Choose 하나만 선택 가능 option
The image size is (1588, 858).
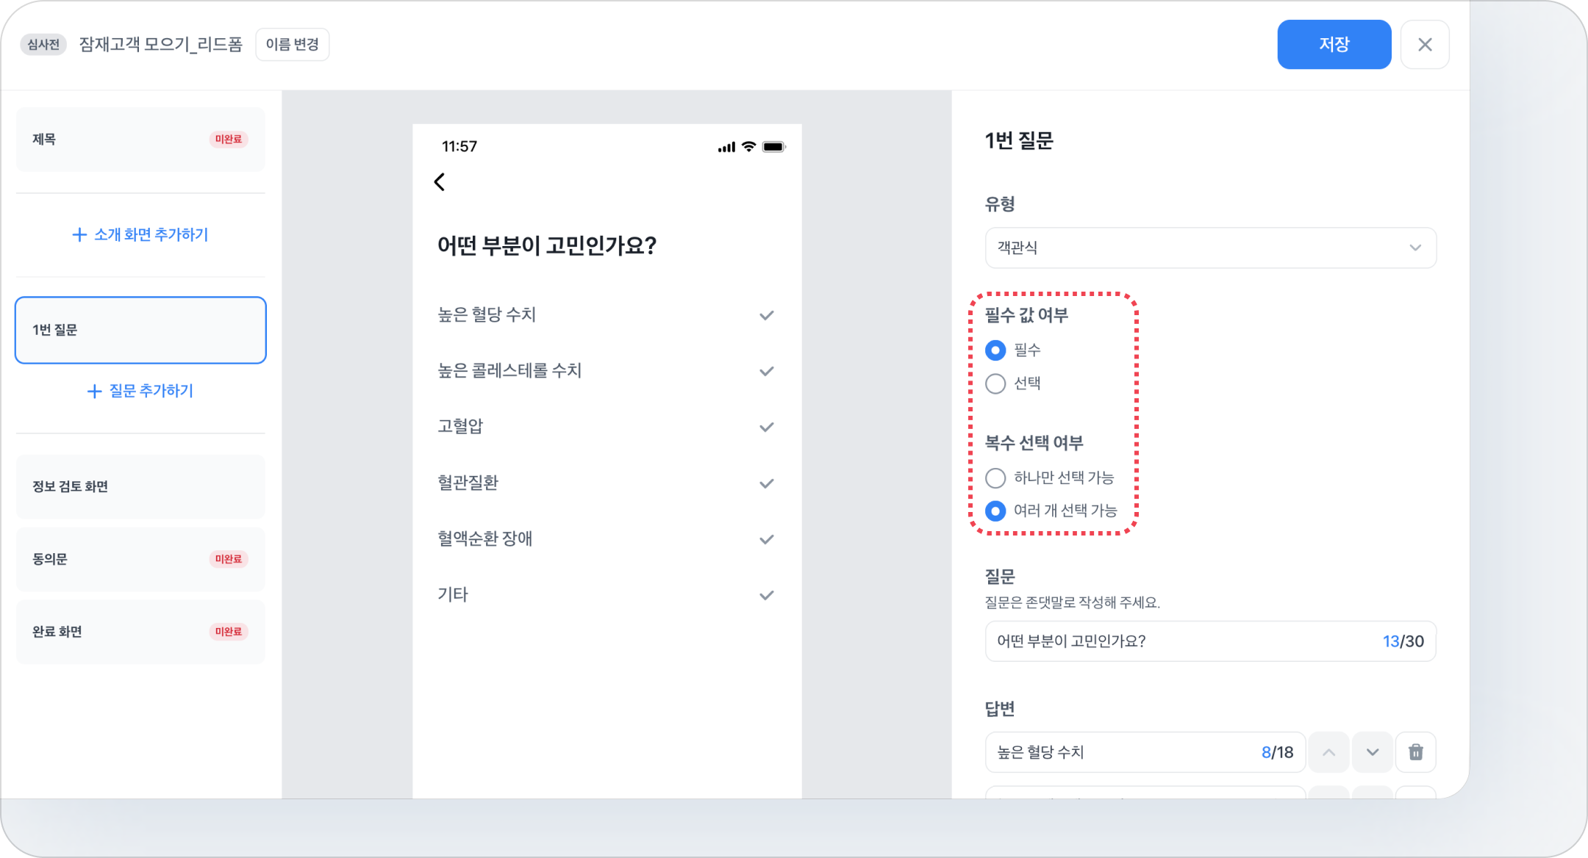tap(995, 478)
